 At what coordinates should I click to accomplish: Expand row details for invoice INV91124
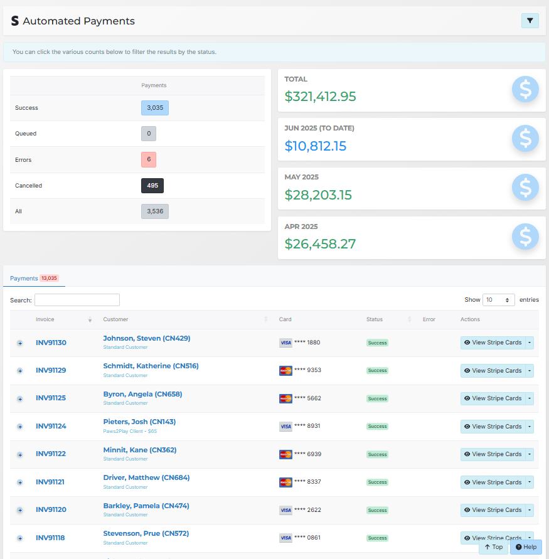click(19, 427)
